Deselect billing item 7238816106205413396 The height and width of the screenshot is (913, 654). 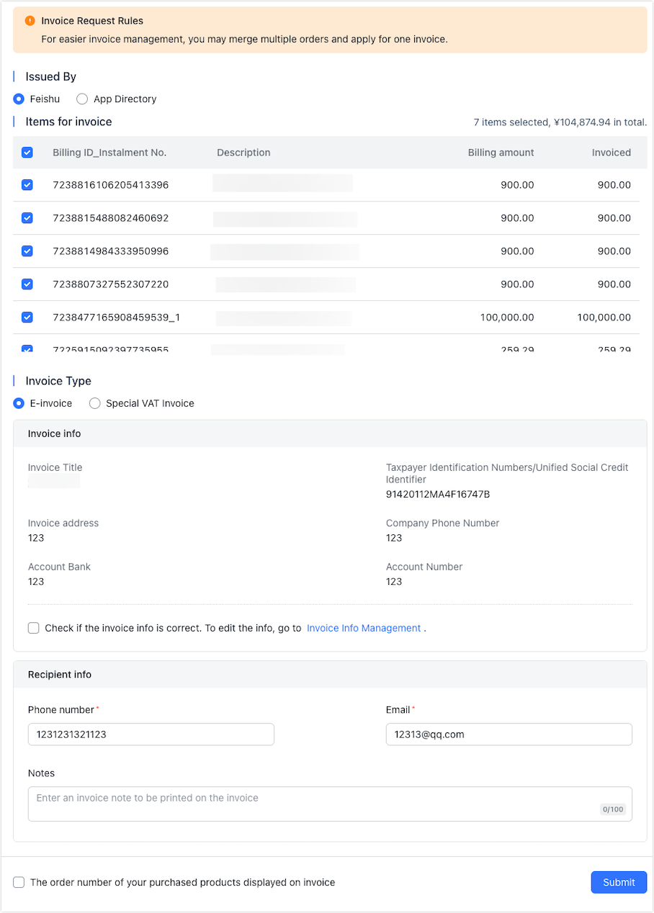[27, 184]
